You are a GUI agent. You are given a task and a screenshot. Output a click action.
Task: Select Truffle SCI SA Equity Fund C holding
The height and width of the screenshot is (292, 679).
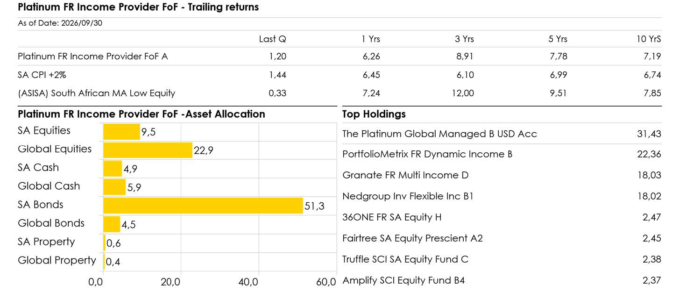click(405, 259)
